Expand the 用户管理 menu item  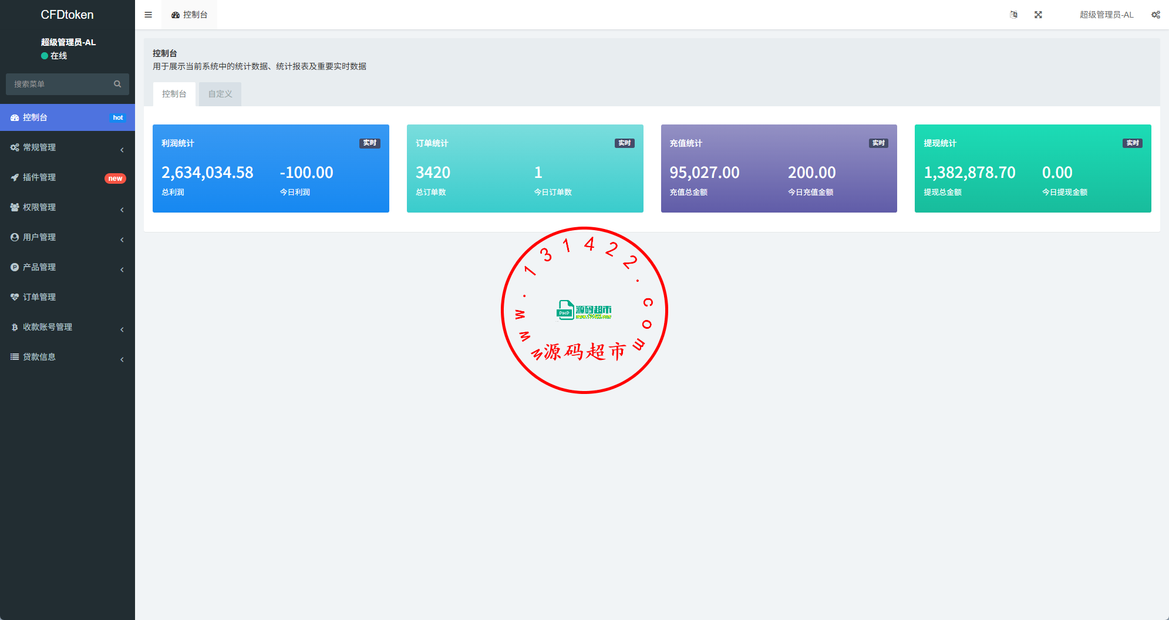tap(68, 237)
